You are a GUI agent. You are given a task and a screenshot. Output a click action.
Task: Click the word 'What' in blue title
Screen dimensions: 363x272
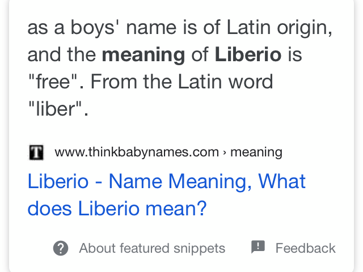(282, 181)
